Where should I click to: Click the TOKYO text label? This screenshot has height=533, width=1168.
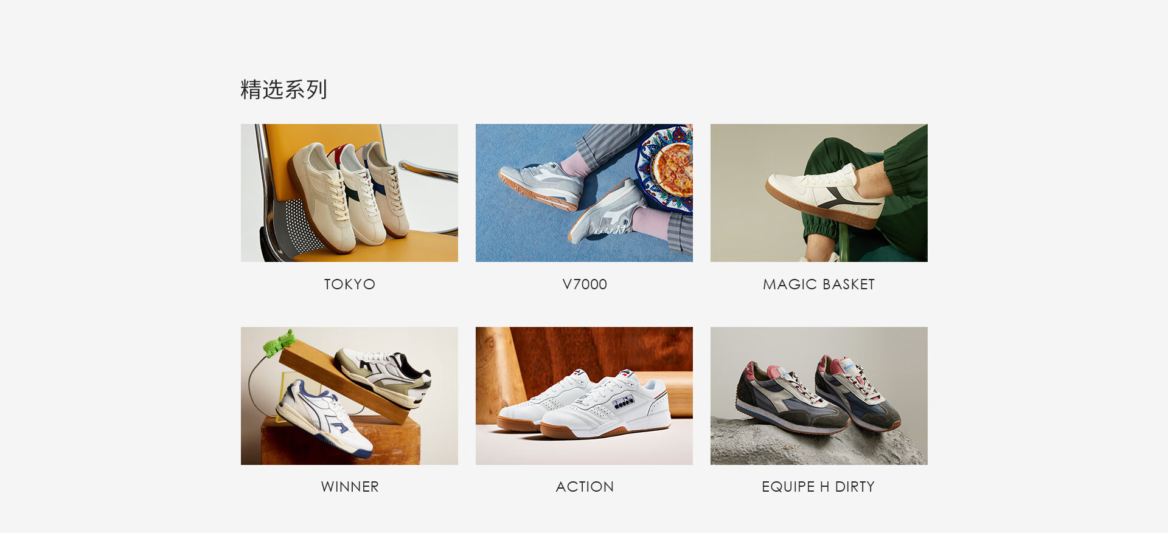[x=350, y=284]
